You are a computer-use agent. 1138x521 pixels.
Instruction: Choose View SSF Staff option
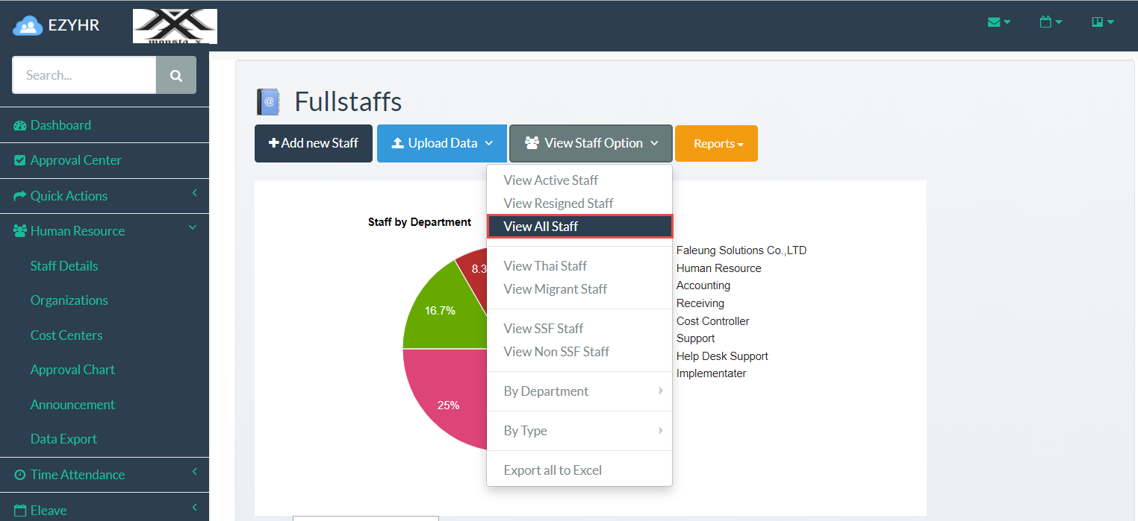pos(544,328)
